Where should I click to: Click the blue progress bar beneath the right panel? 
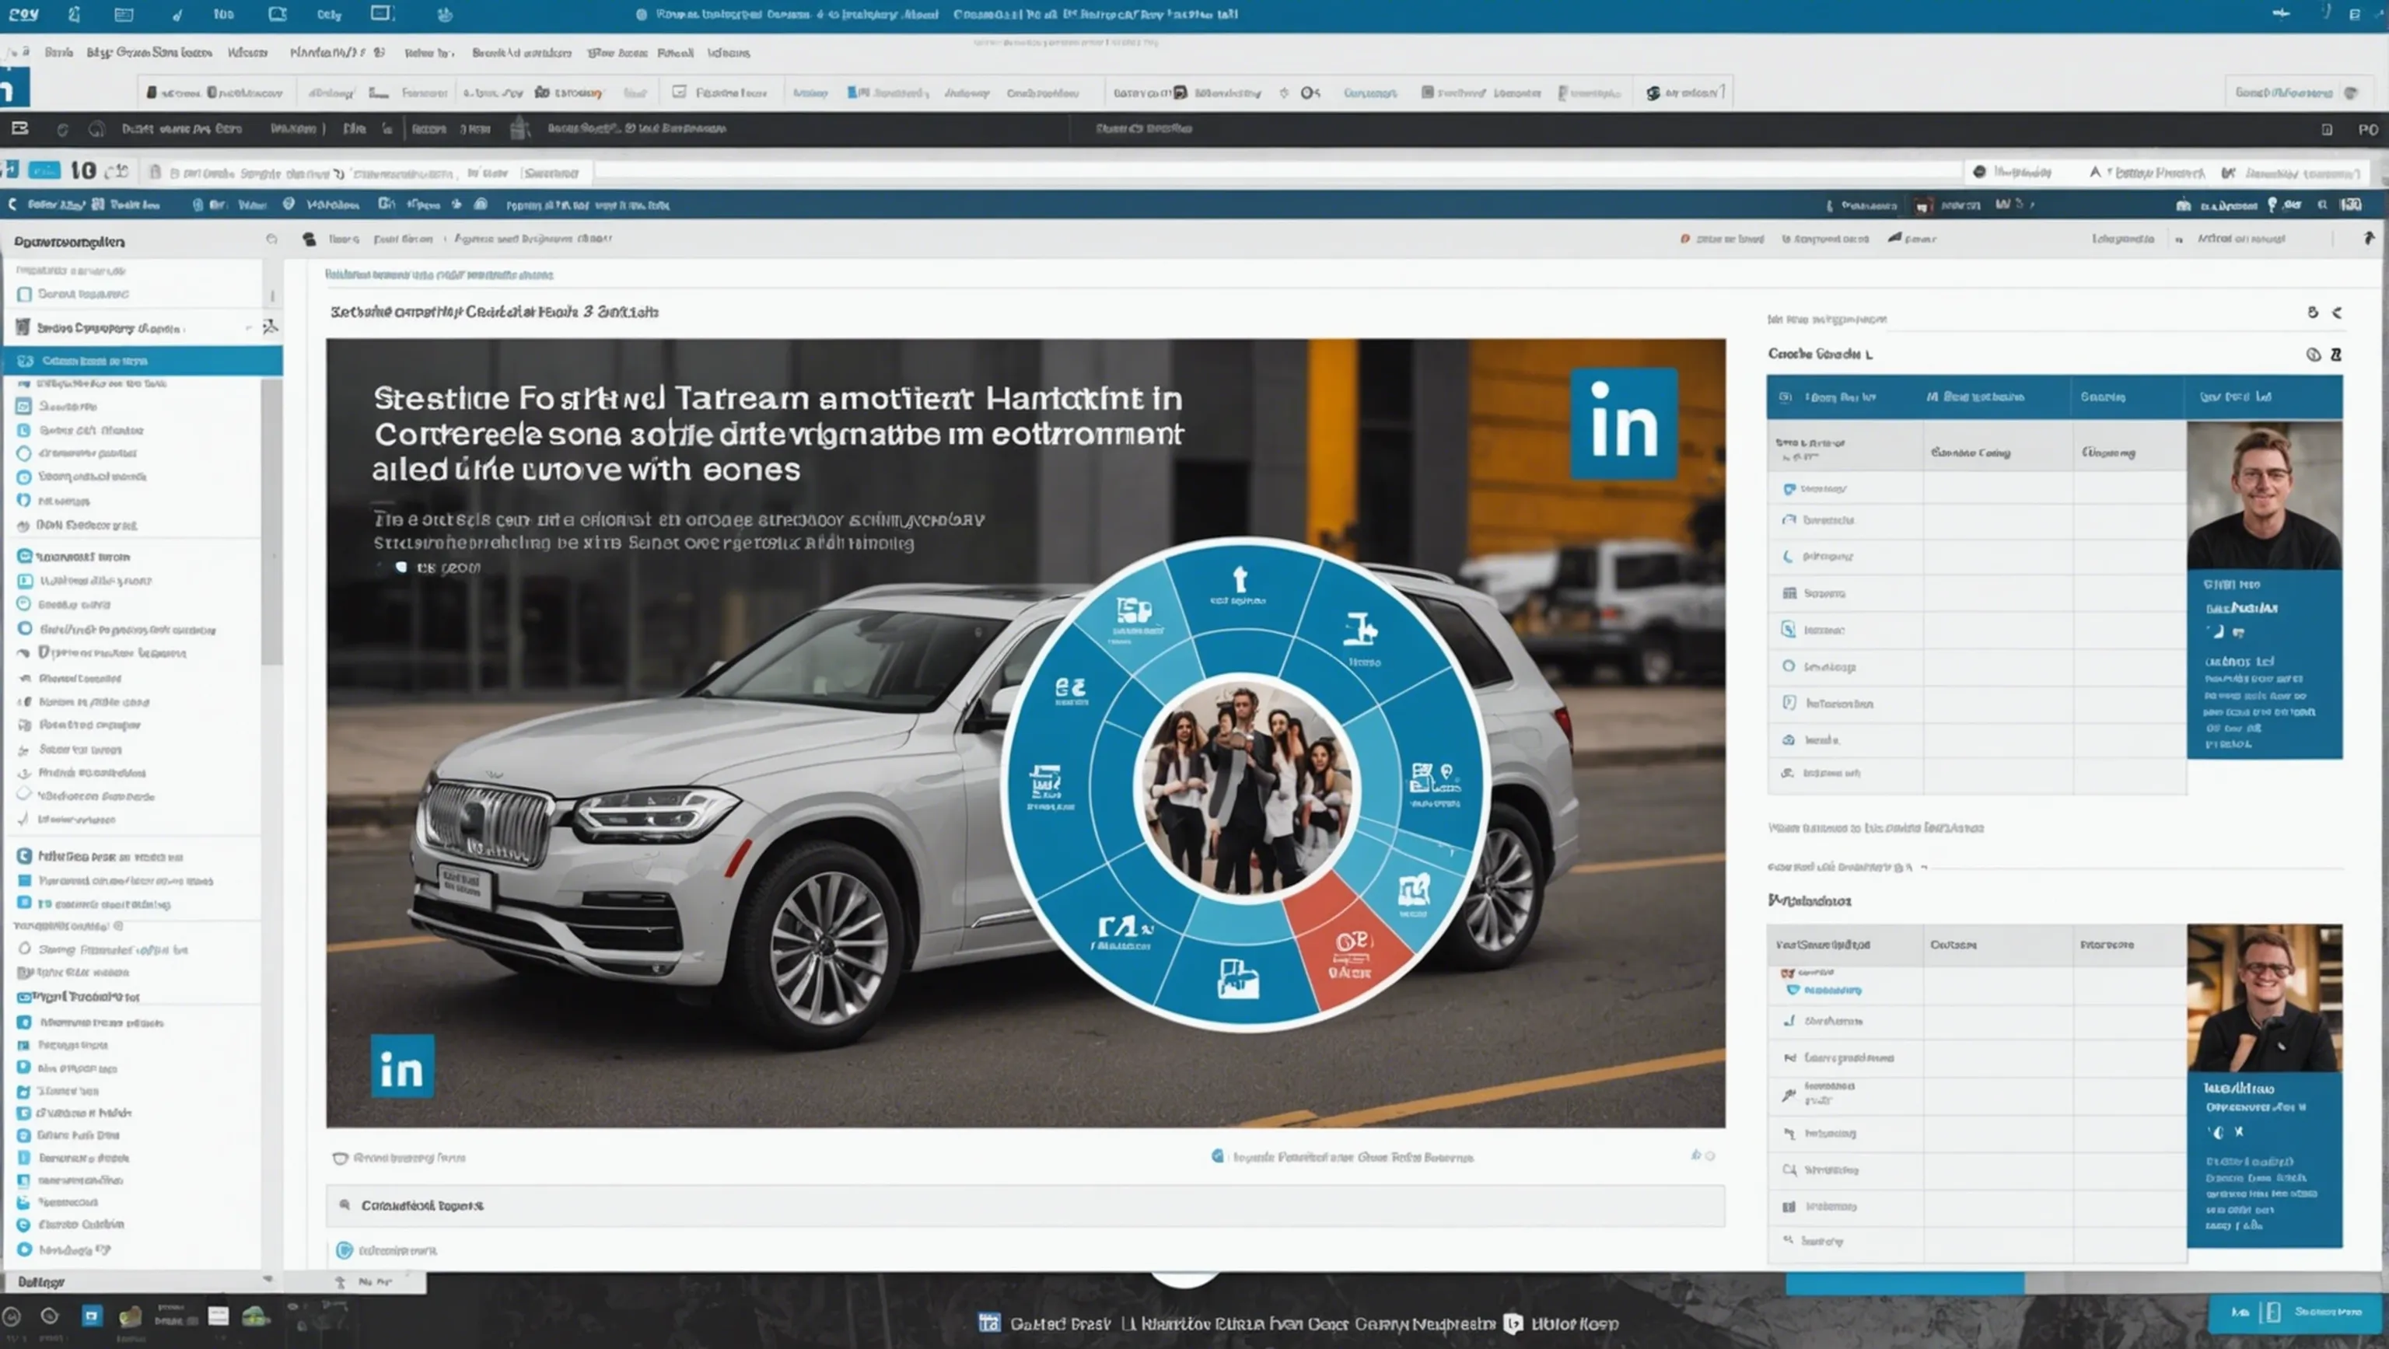(1905, 1284)
